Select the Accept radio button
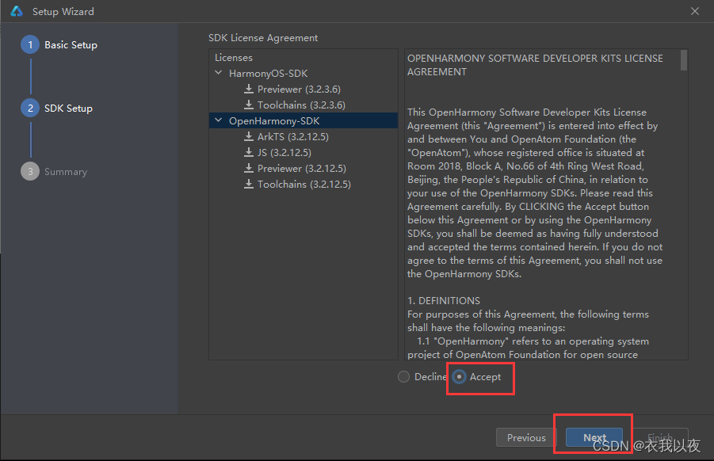The image size is (714, 461). [x=459, y=377]
